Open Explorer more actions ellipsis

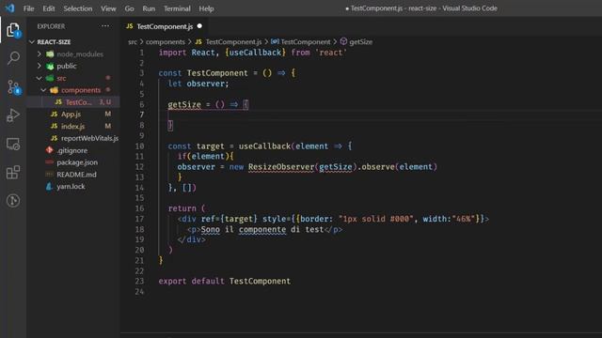point(105,26)
